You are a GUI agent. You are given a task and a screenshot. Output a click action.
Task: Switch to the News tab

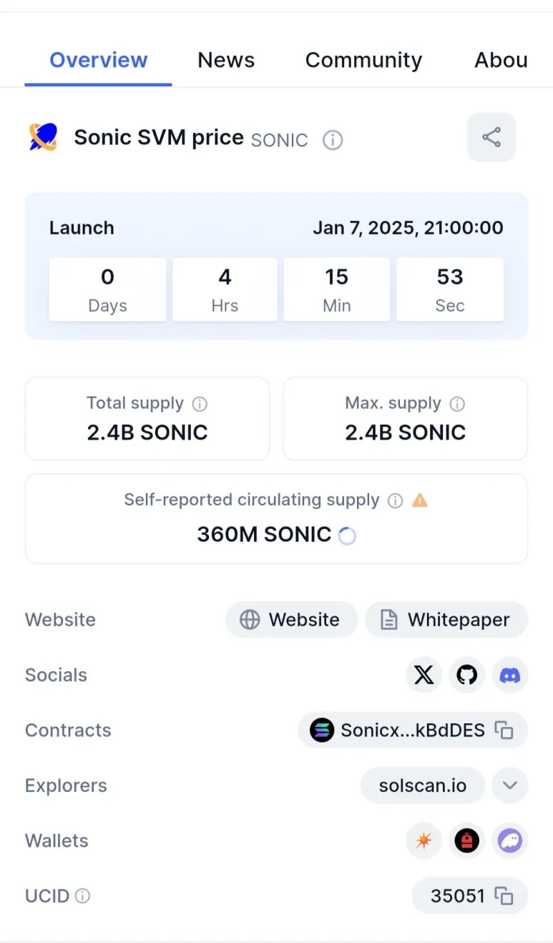click(226, 60)
